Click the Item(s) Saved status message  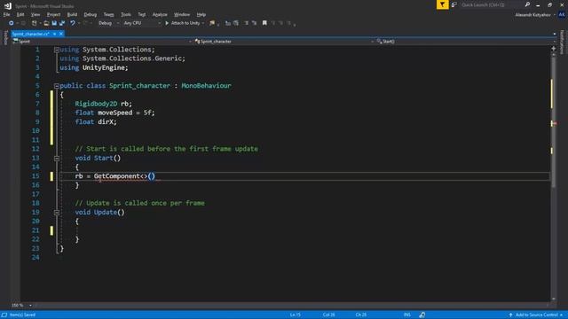(x=22, y=315)
